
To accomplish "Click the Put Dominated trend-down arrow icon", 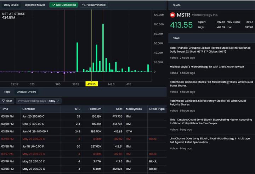I will click(84, 5).
